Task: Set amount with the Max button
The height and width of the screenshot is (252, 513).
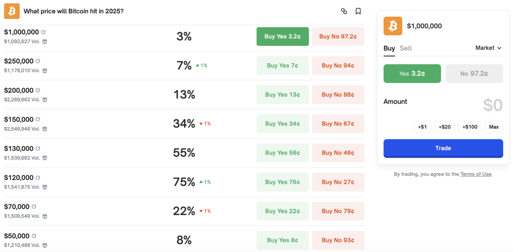Action: coord(494,127)
